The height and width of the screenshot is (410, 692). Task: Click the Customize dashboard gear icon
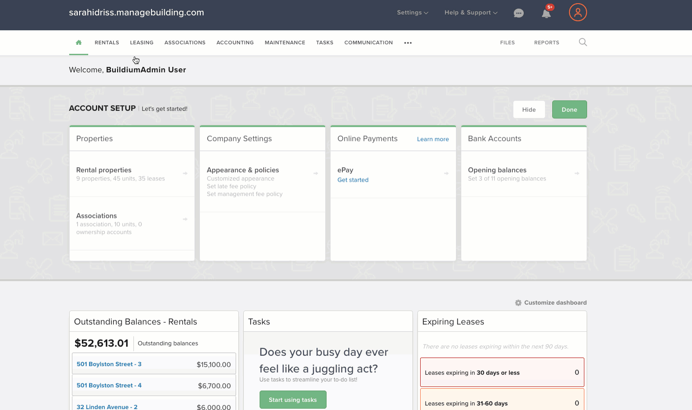click(x=518, y=303)
